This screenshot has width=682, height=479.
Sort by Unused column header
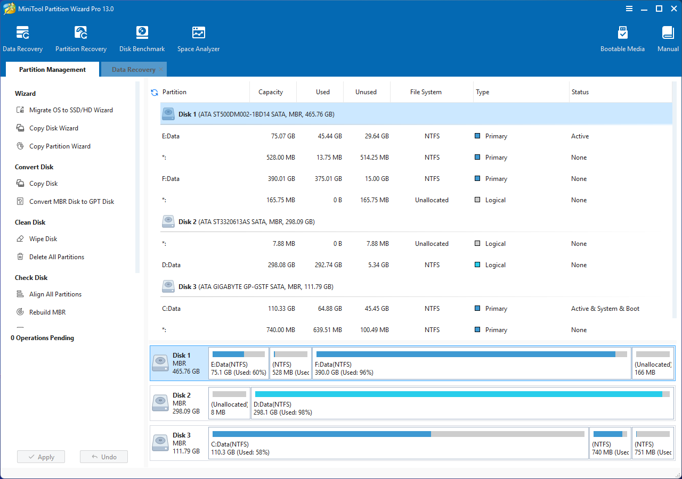pos(366,92)
